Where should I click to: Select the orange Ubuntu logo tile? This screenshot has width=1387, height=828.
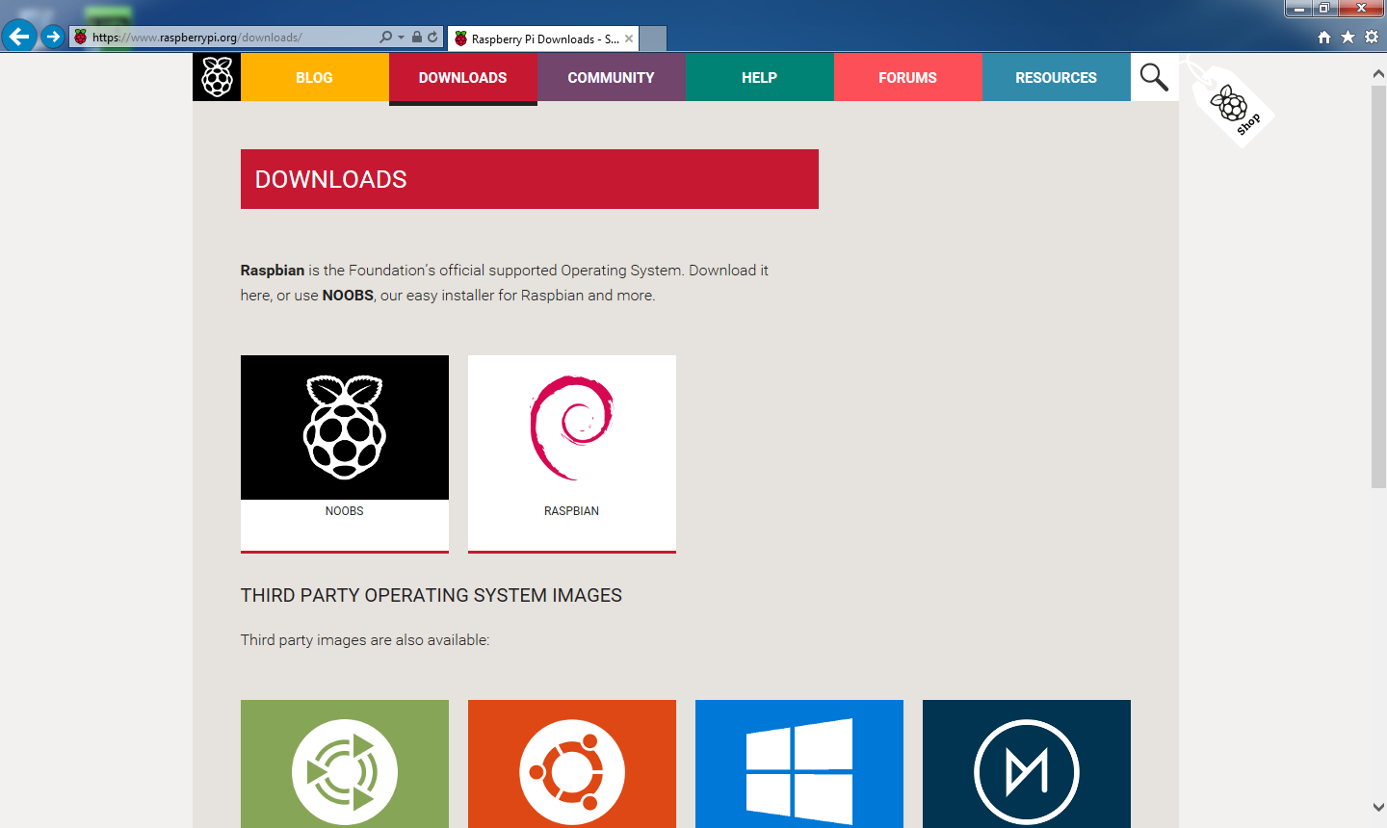tap(572, 763)
